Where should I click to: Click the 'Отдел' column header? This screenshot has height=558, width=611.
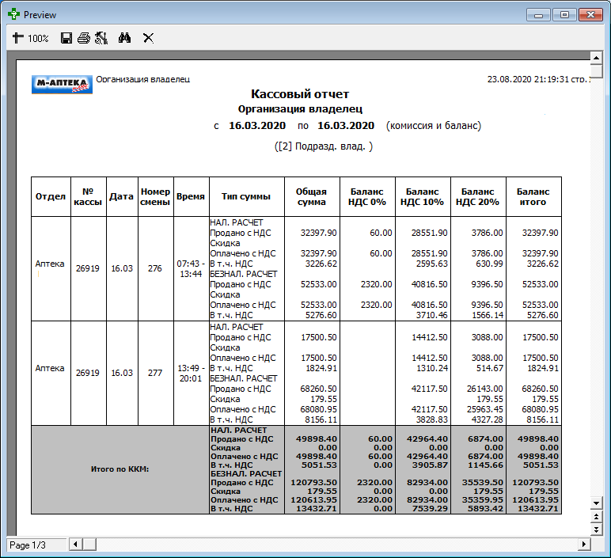[x=51, y=196]
